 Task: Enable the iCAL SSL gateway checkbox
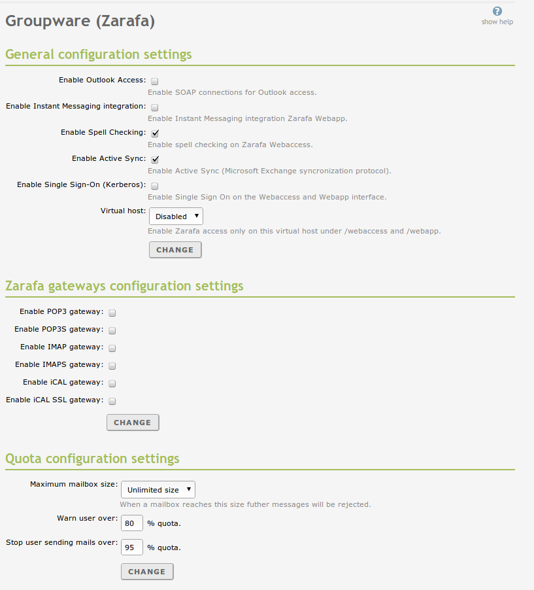pos(112,402)
